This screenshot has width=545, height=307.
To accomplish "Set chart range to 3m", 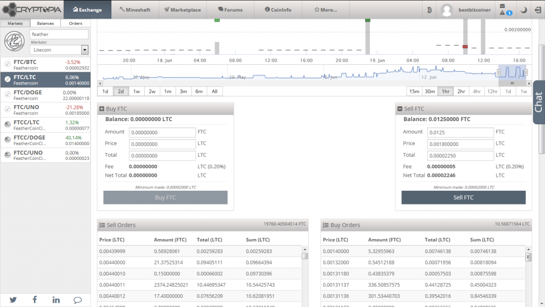I will [183, 91].
